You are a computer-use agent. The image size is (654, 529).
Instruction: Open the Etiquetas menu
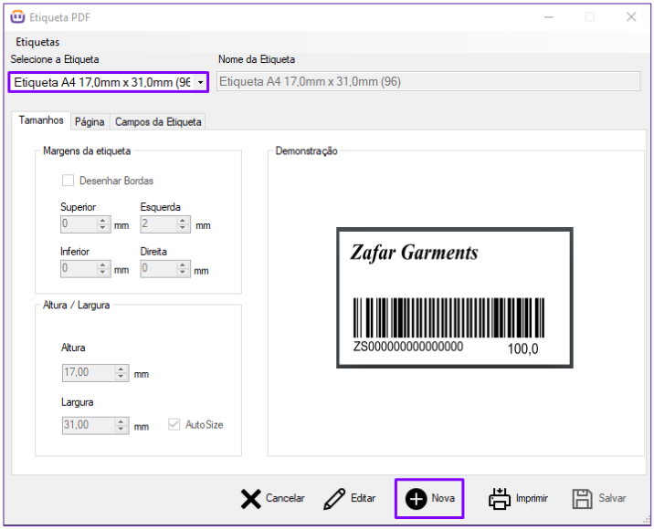pyautogui.click(x=37, y=42)
